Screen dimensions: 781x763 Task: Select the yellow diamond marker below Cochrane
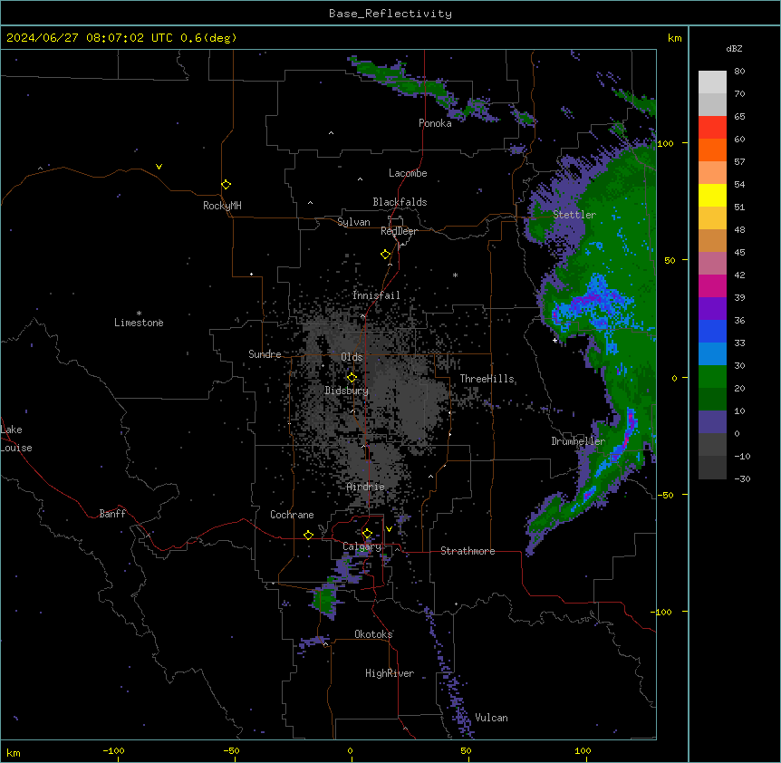click(308, 535)
